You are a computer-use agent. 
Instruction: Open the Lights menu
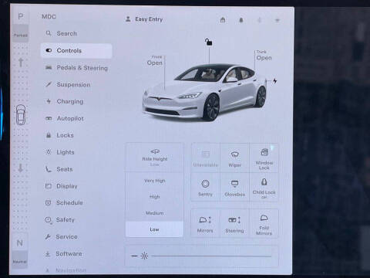pos(59,152)
